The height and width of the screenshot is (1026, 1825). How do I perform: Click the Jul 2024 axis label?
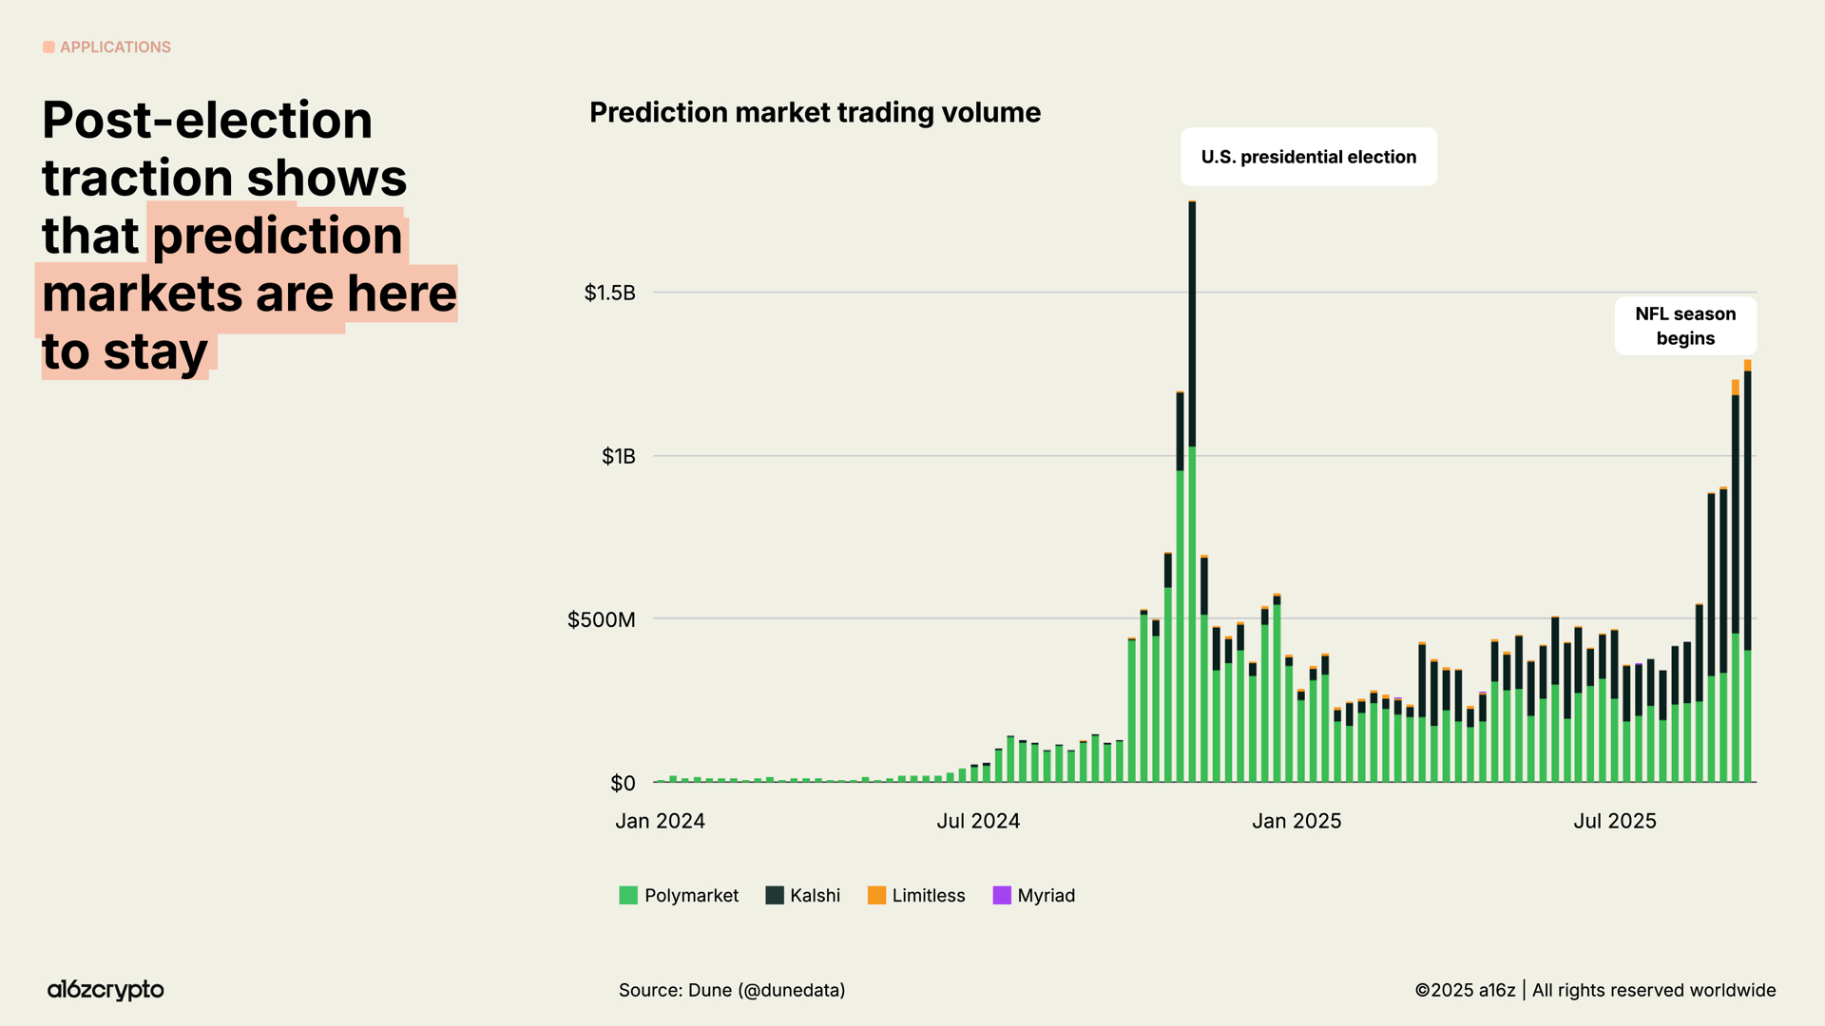coord(978,821)
